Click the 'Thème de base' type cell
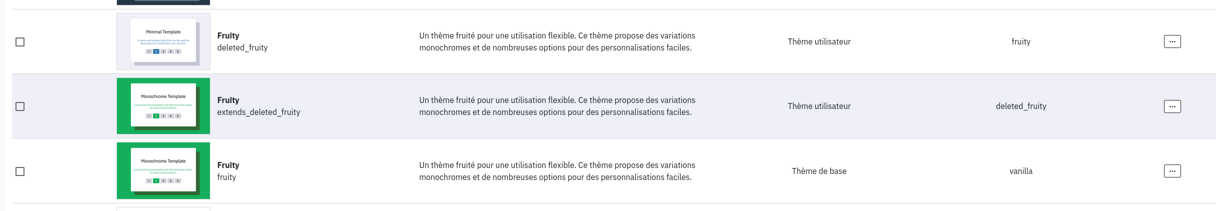Screen dimensions: 1216x211 819,171
